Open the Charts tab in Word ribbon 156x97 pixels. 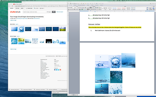92,5
